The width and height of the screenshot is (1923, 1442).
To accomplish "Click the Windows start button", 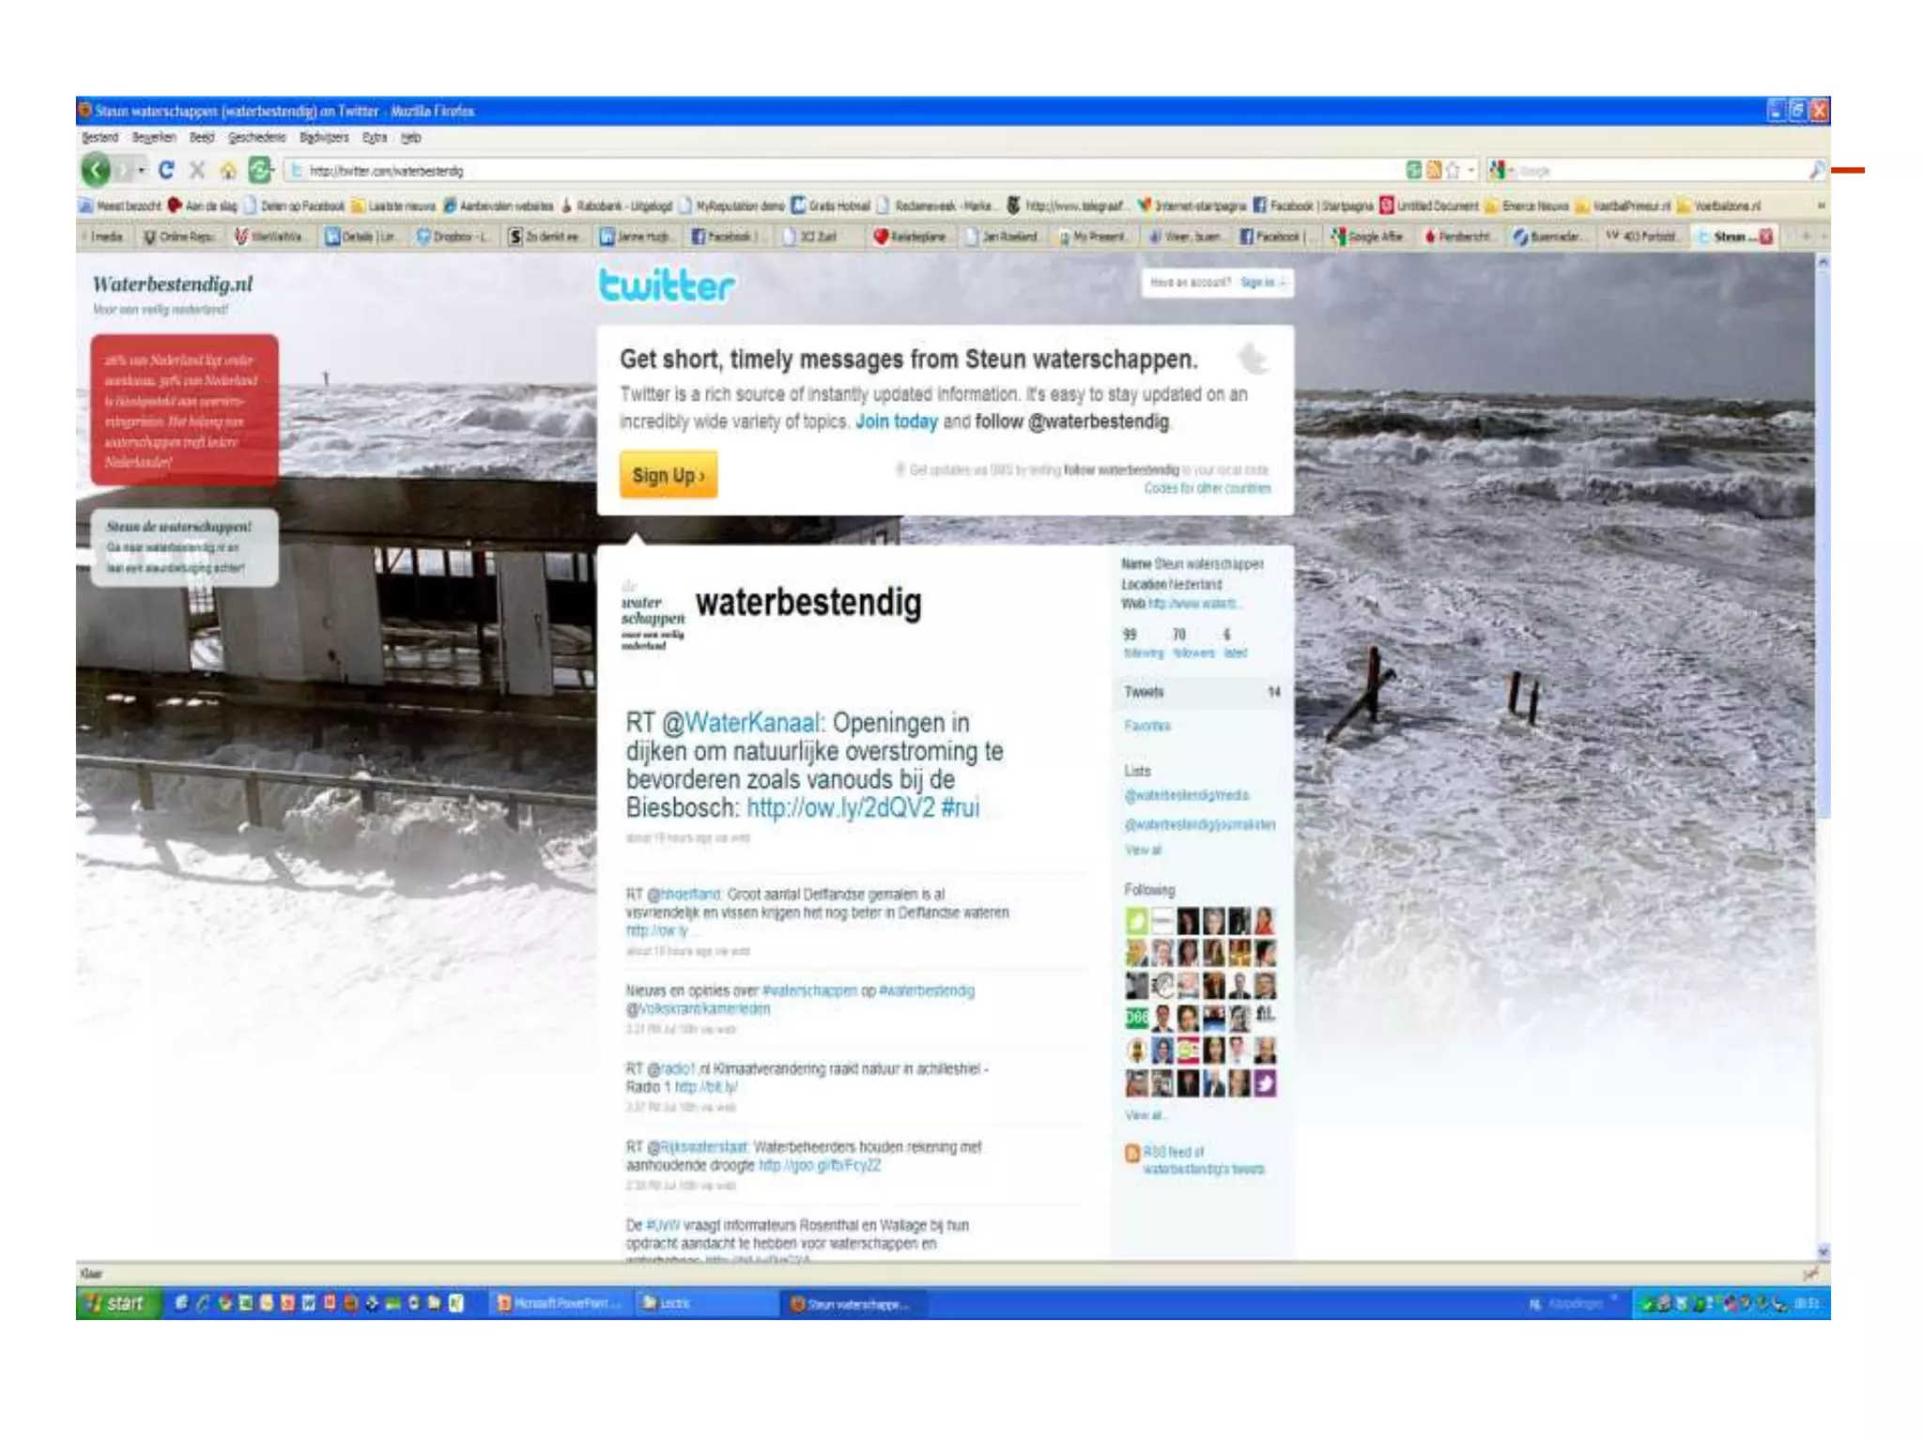I will pyautogui.click(x=115, y=1303).
